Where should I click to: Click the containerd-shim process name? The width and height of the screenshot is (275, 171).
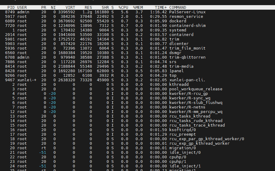187,26
